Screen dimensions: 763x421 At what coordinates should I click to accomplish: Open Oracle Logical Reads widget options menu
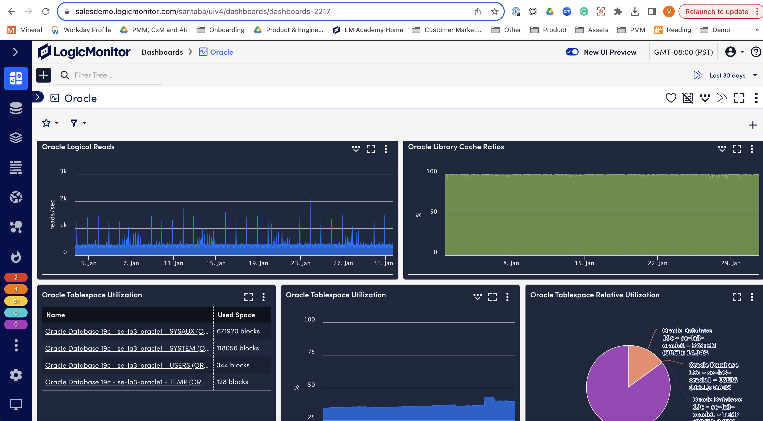[x=386, y=149]
